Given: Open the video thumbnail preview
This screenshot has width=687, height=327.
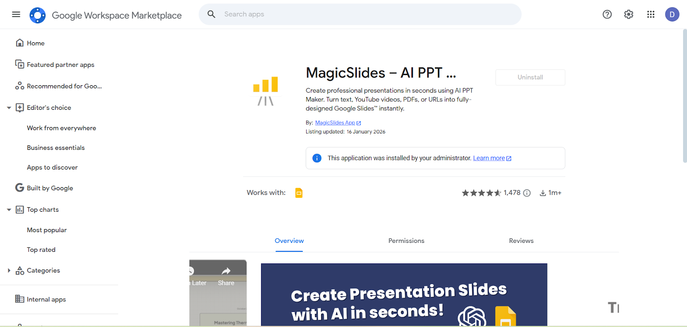Looking at the screenshot, I should tap(218, 293).
